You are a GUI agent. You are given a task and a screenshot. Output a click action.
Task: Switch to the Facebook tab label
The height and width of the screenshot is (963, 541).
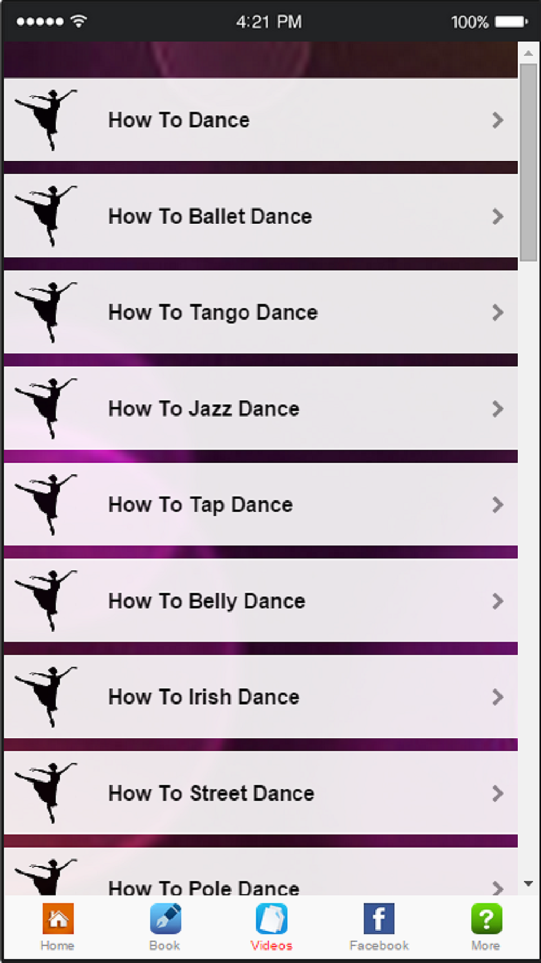[x=379, y=946]
